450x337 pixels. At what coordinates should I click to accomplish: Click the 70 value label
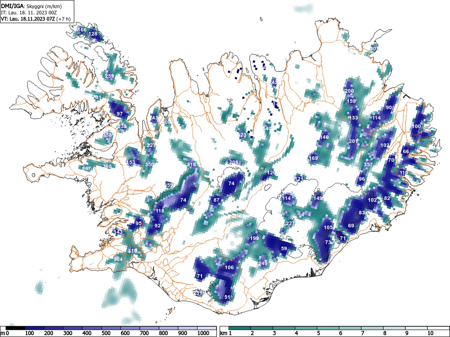(391, 160)
